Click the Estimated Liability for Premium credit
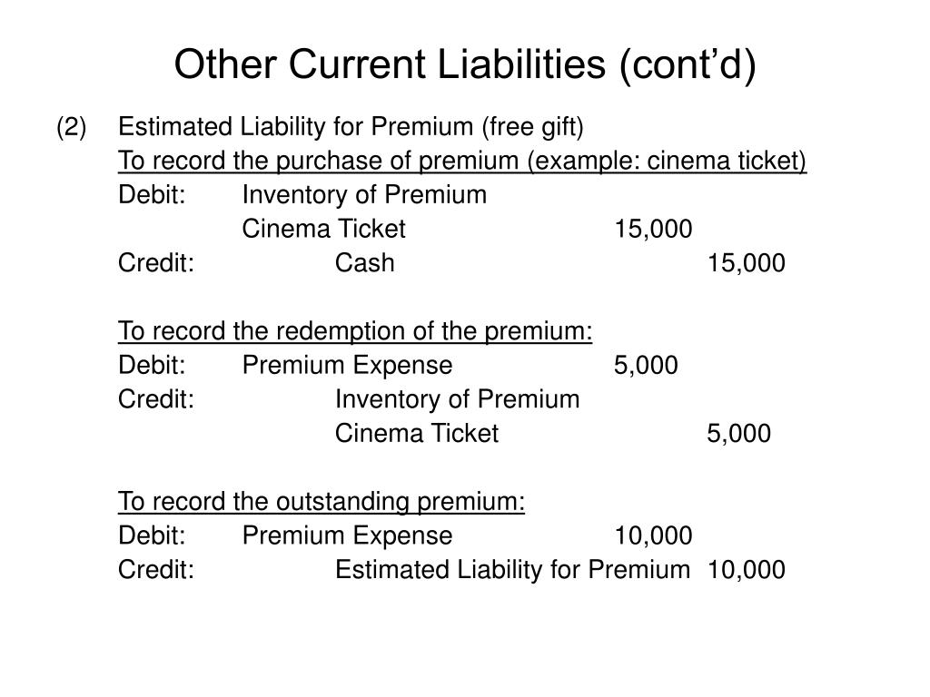Image resolution: width=930 pixels, height=697 pixels. [x=512, y=570]
